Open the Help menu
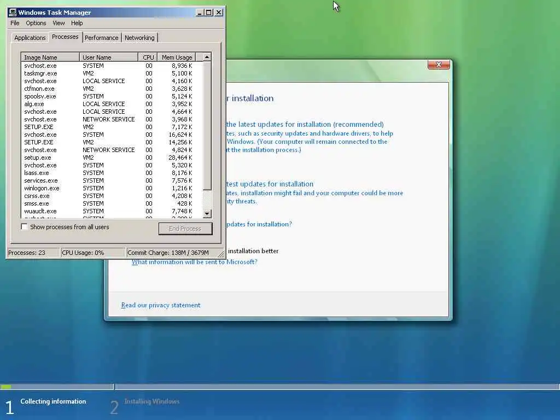 tap(77, 23)
